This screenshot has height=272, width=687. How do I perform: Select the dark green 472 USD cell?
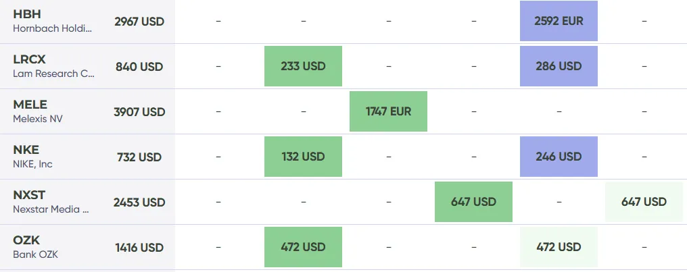click(303, 247)
